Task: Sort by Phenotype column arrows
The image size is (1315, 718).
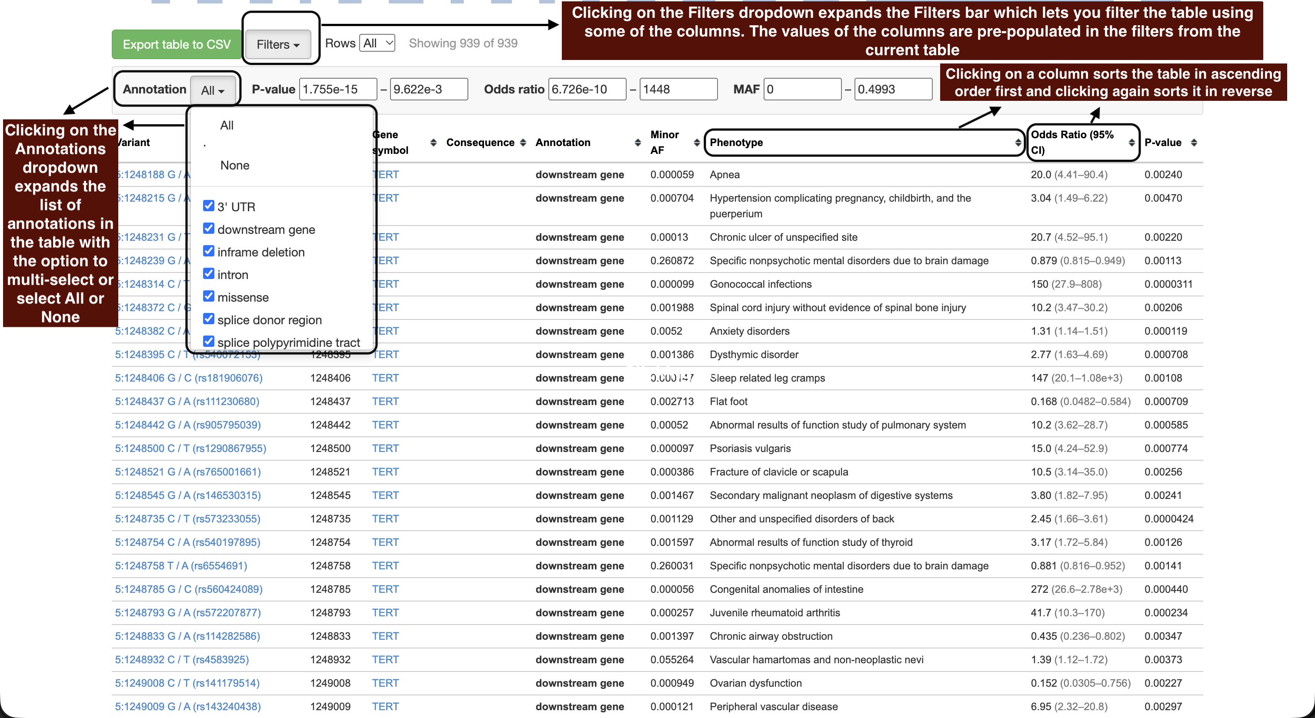Action: 1018,143
